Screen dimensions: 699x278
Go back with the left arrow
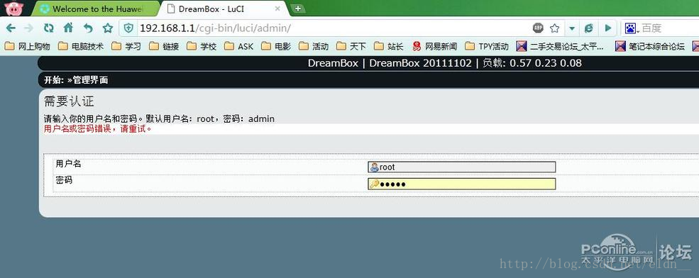tap(11, 28)
